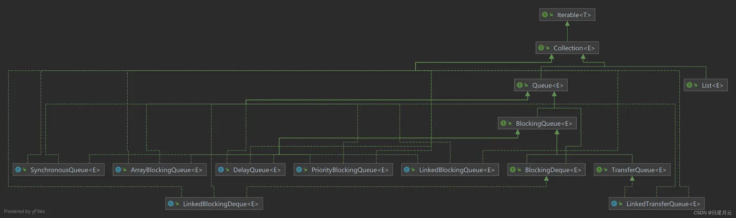
Task: Click the interface icon on the TransferQueue<E> node
Action: (x=600, y=170)
